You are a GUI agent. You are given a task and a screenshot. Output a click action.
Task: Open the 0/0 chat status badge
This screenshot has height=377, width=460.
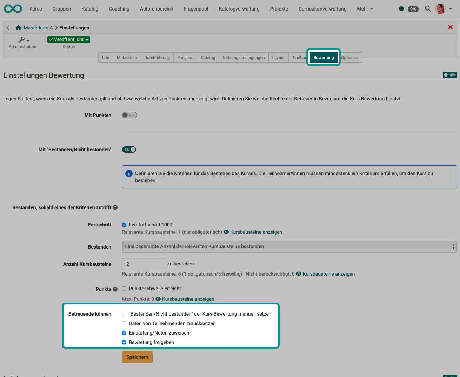[413, 9]
